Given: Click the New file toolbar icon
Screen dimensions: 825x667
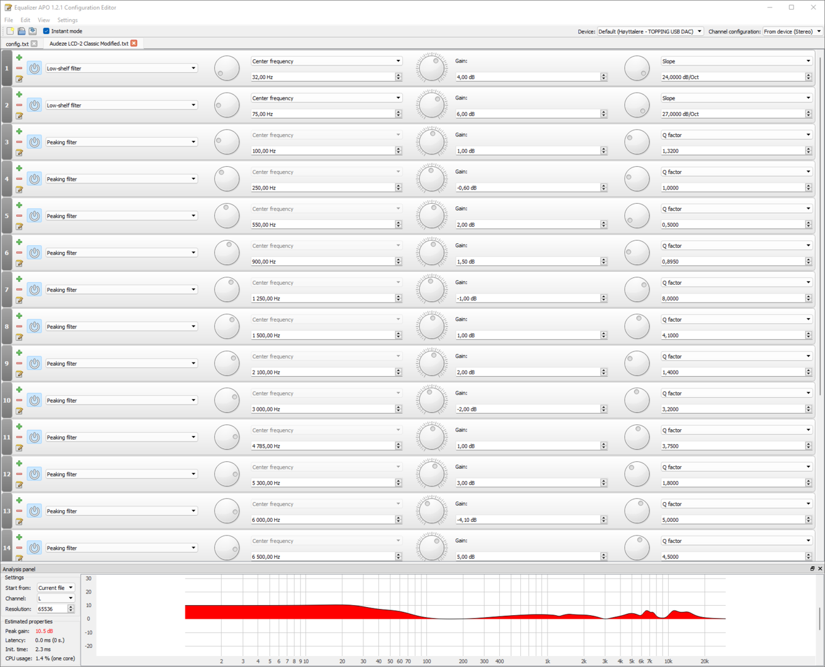Looking at the screenshot, I should pyautogui.click(x=10, y=31).
